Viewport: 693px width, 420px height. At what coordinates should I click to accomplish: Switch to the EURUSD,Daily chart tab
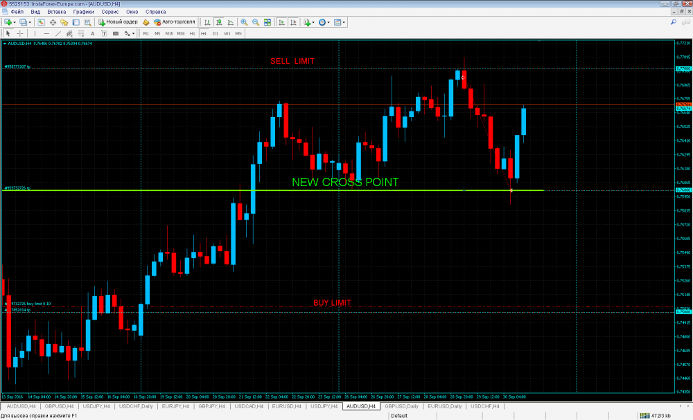445,406
